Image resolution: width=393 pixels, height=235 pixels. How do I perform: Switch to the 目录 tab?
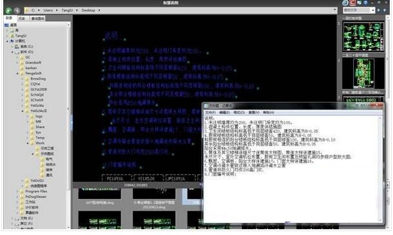coord(9,18)
